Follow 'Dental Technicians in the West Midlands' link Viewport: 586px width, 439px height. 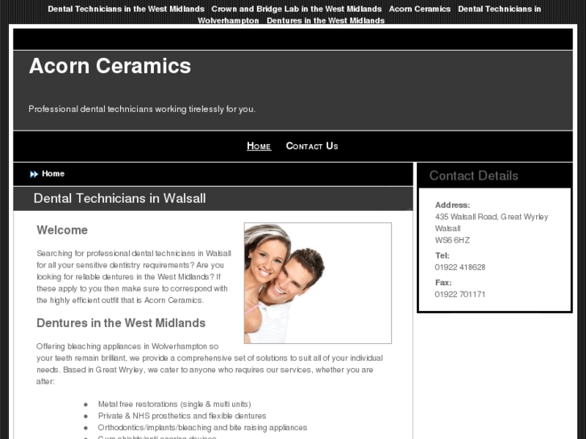(126, 9)
